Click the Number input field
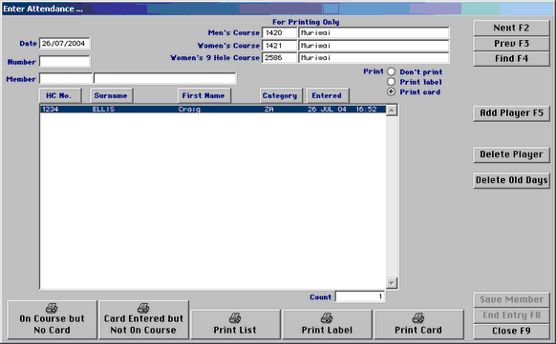This screenshot has height=344, width=556. coord(64,62)
